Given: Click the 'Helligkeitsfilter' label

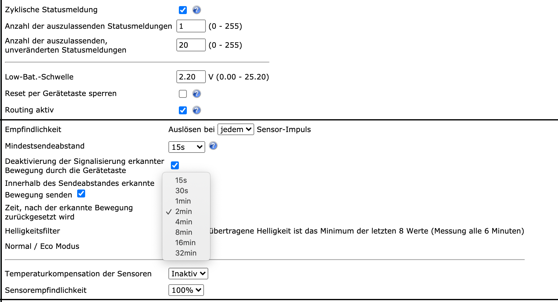Looking at the screenshot, I should [x=32, y=231].
